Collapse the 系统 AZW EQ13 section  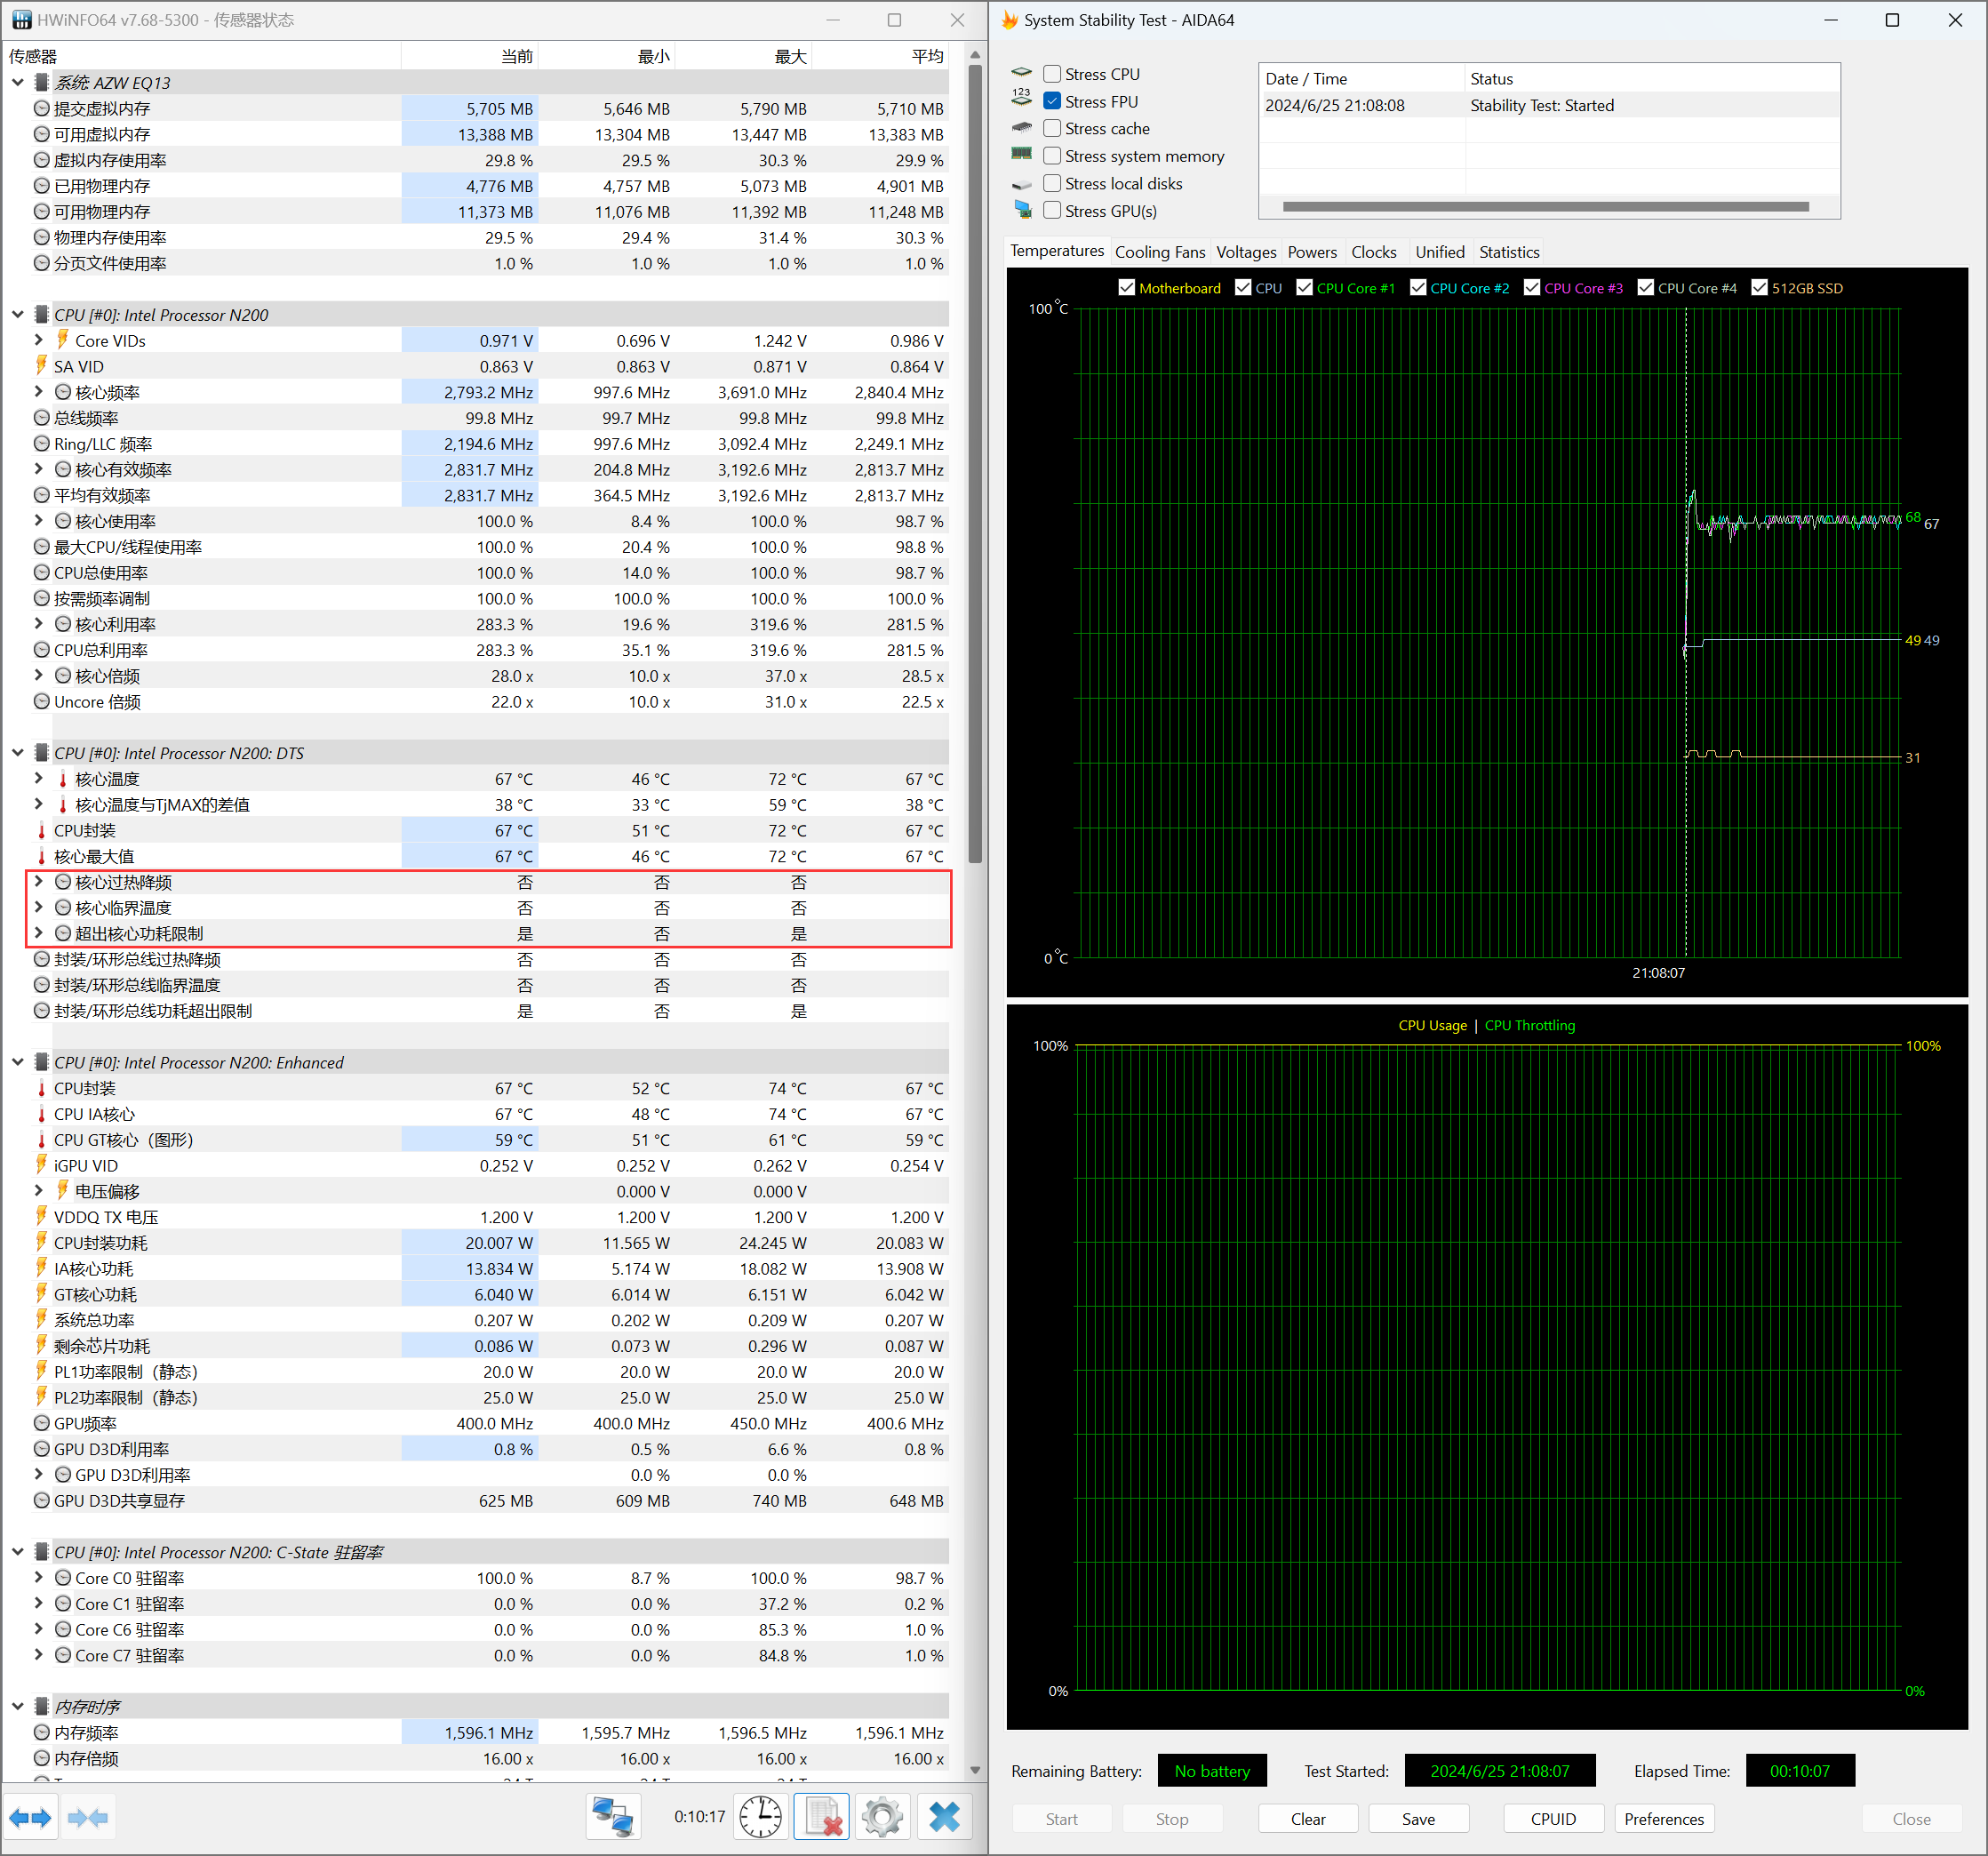(x=17, y=83)
